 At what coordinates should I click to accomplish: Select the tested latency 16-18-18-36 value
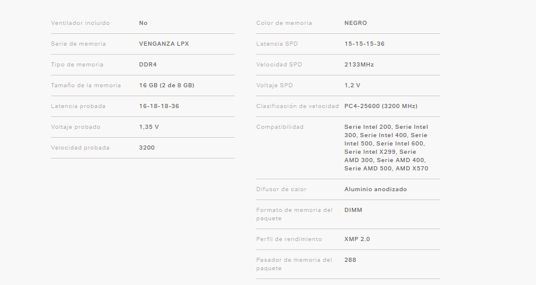(159, 106)
